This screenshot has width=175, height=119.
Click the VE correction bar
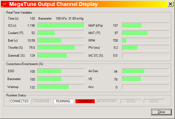click(146, 79)
